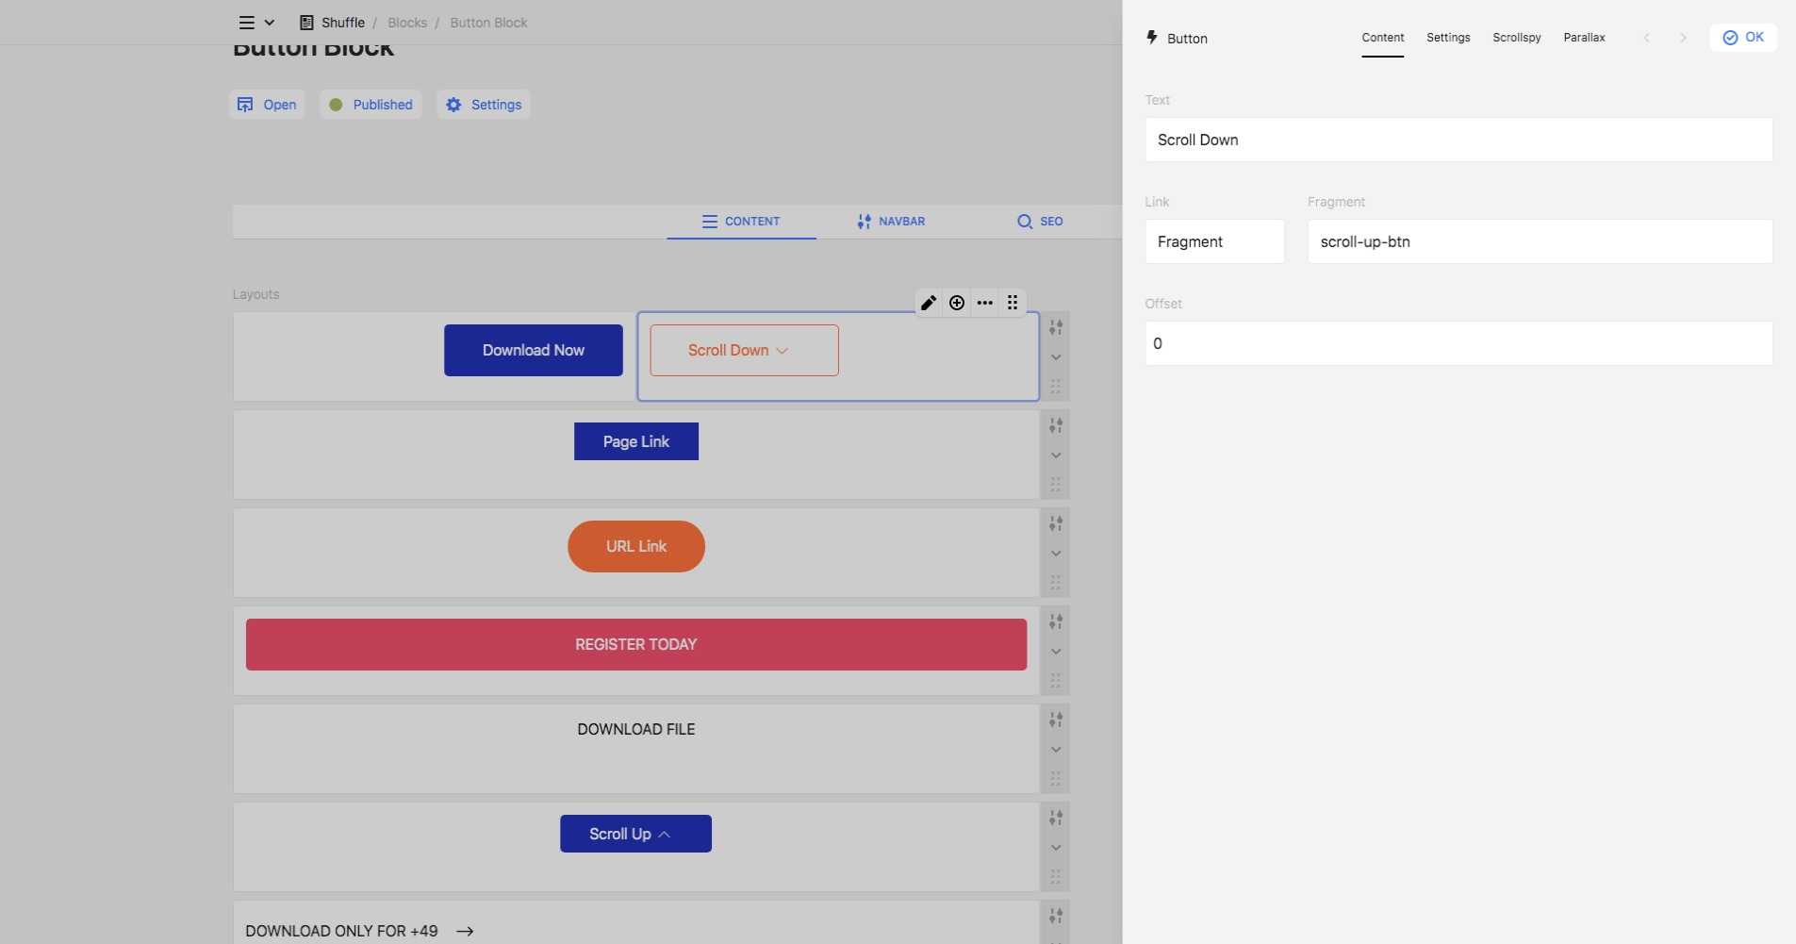Open the hamburger menu icon in top bar

point(247,23)
